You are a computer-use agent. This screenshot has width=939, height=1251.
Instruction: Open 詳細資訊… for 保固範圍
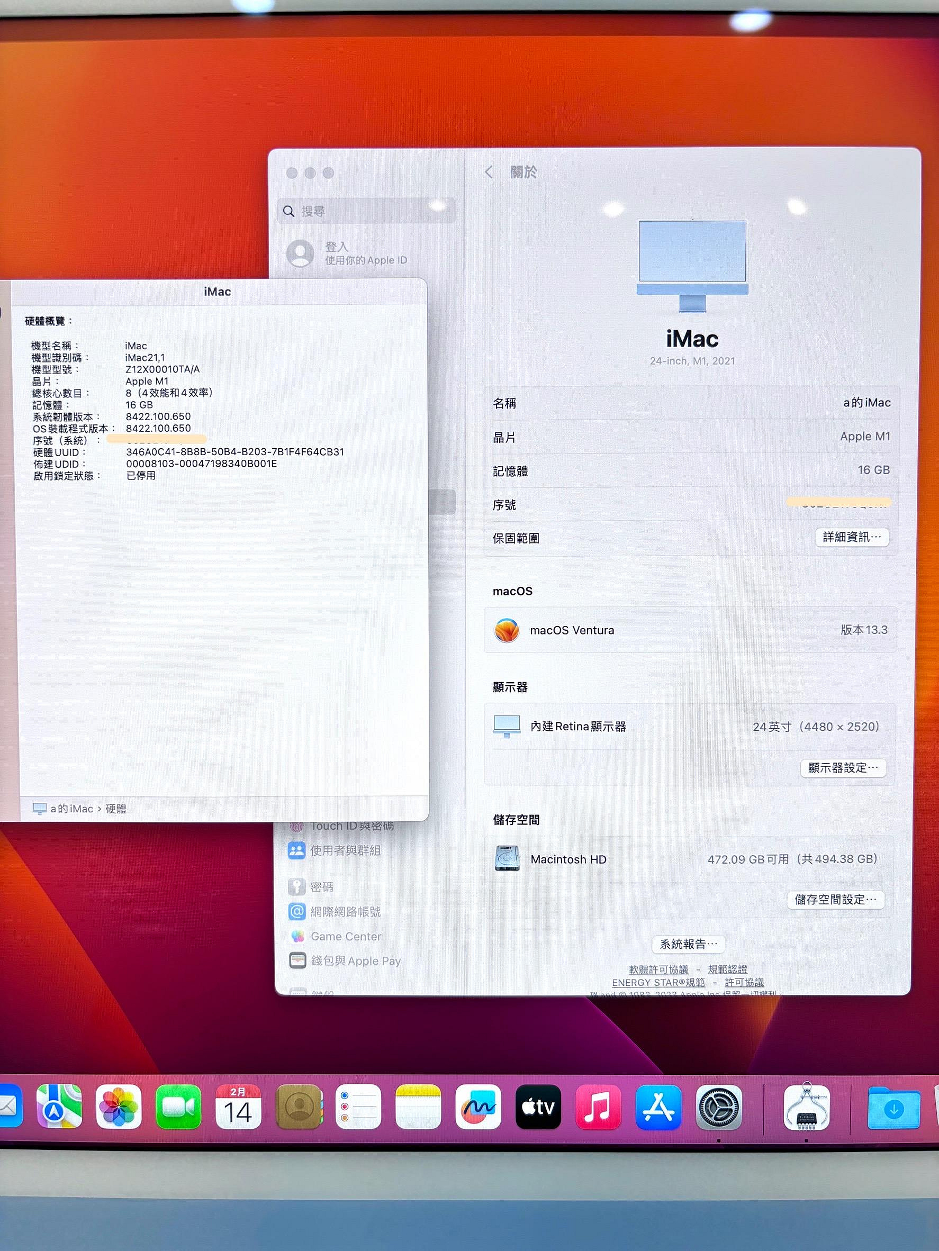pos(852,537)
